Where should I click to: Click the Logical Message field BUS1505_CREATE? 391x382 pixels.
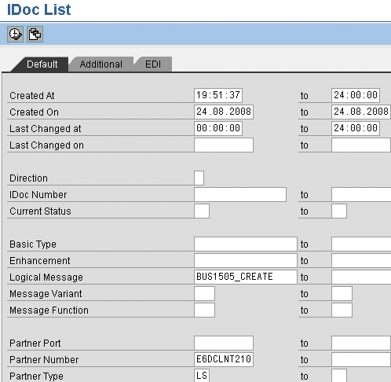246,277
